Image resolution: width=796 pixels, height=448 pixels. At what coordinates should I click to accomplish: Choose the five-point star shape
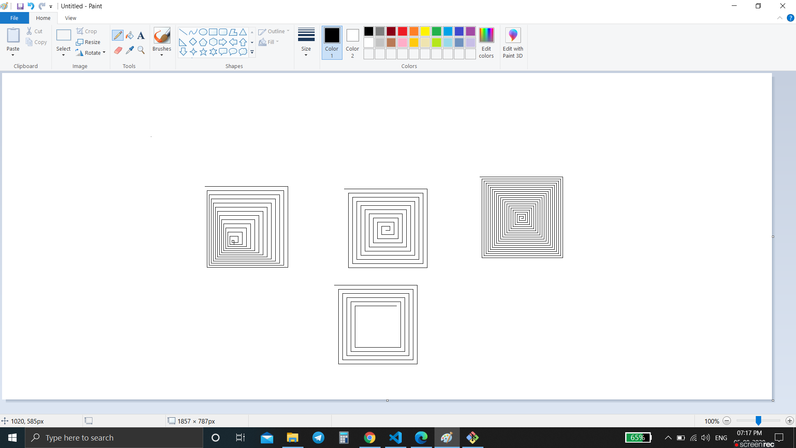click(x=203, y=52)
